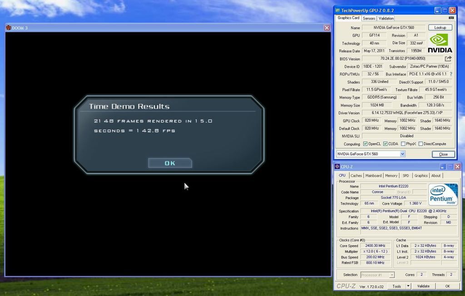Toggle the PhysX checkbox
This screenshot has height=296, width=465.
[403, 144]
